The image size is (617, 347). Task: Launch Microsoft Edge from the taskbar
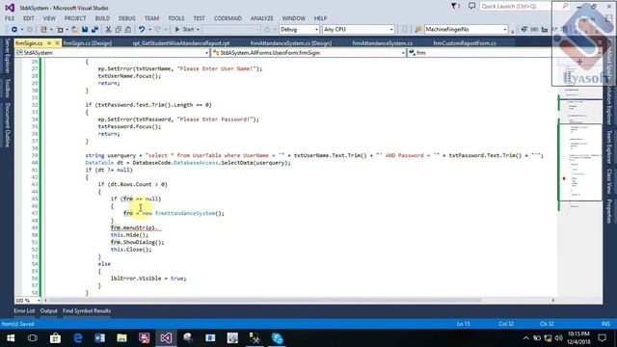click(x=77, y=338)
